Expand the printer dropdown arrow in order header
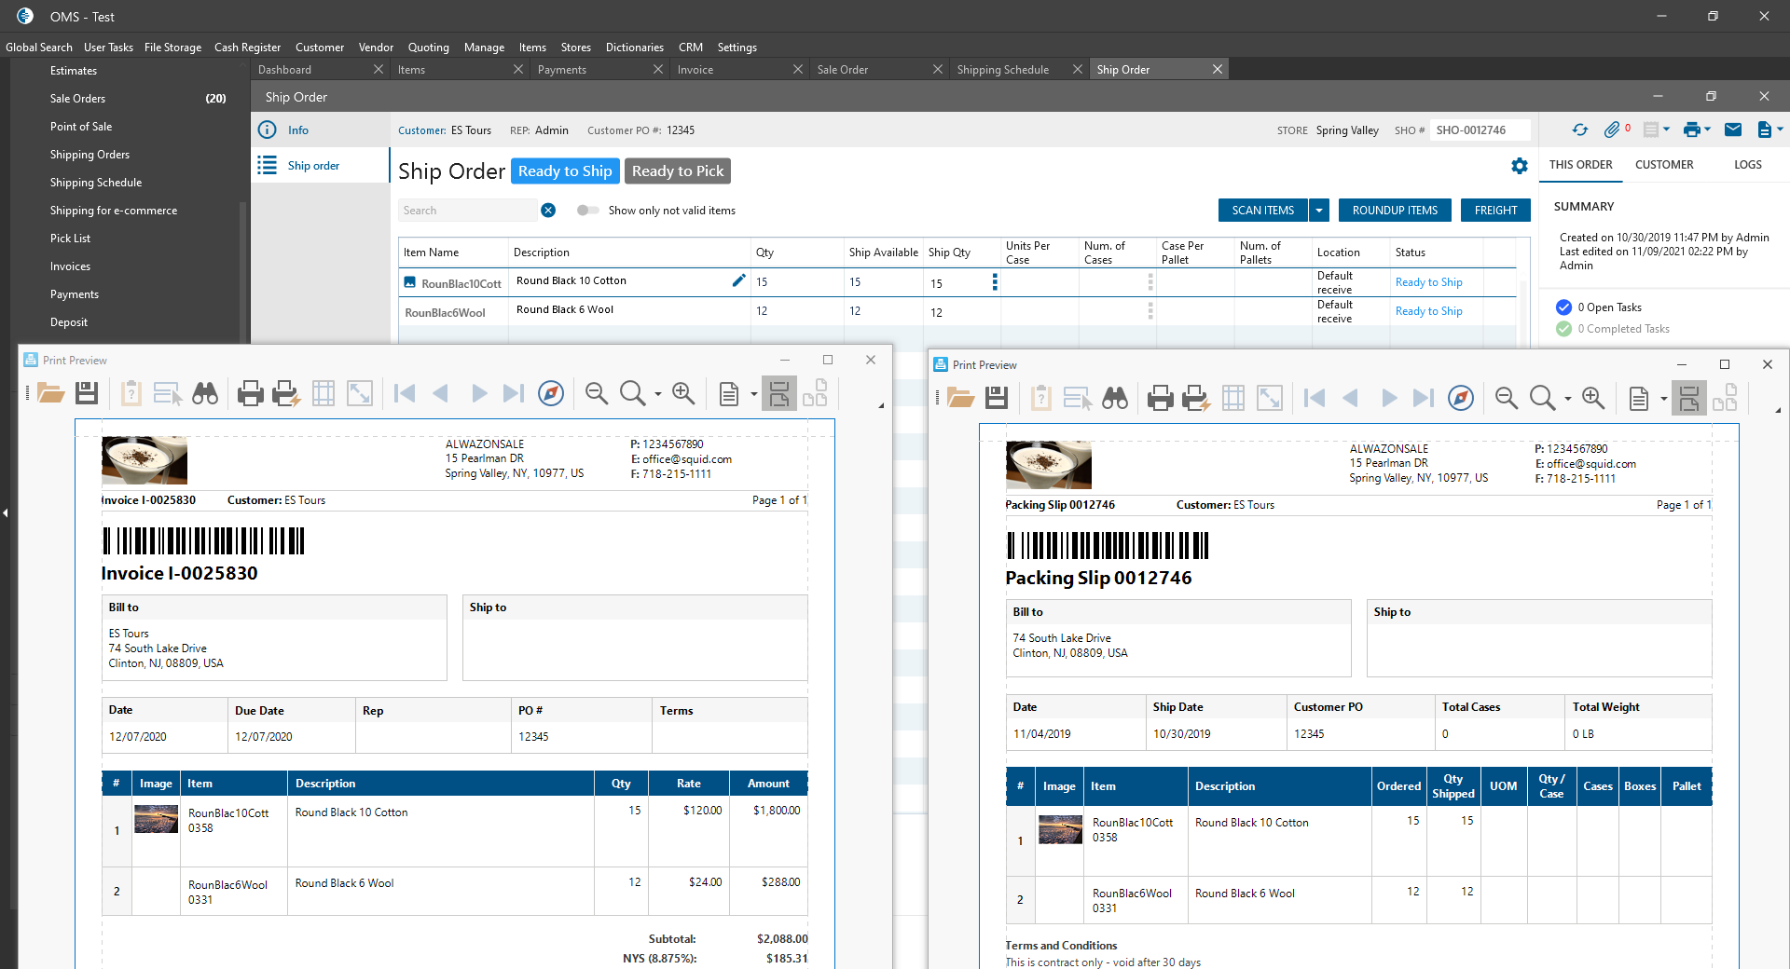This screenshot has width=1790, height=969. point(1708,130)
